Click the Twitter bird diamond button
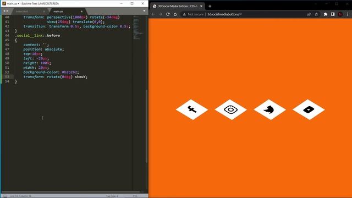 tap(269, 109)
